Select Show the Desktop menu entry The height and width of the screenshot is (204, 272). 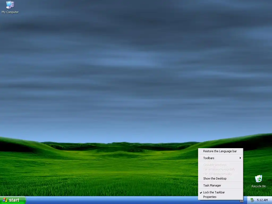(221, 178)
